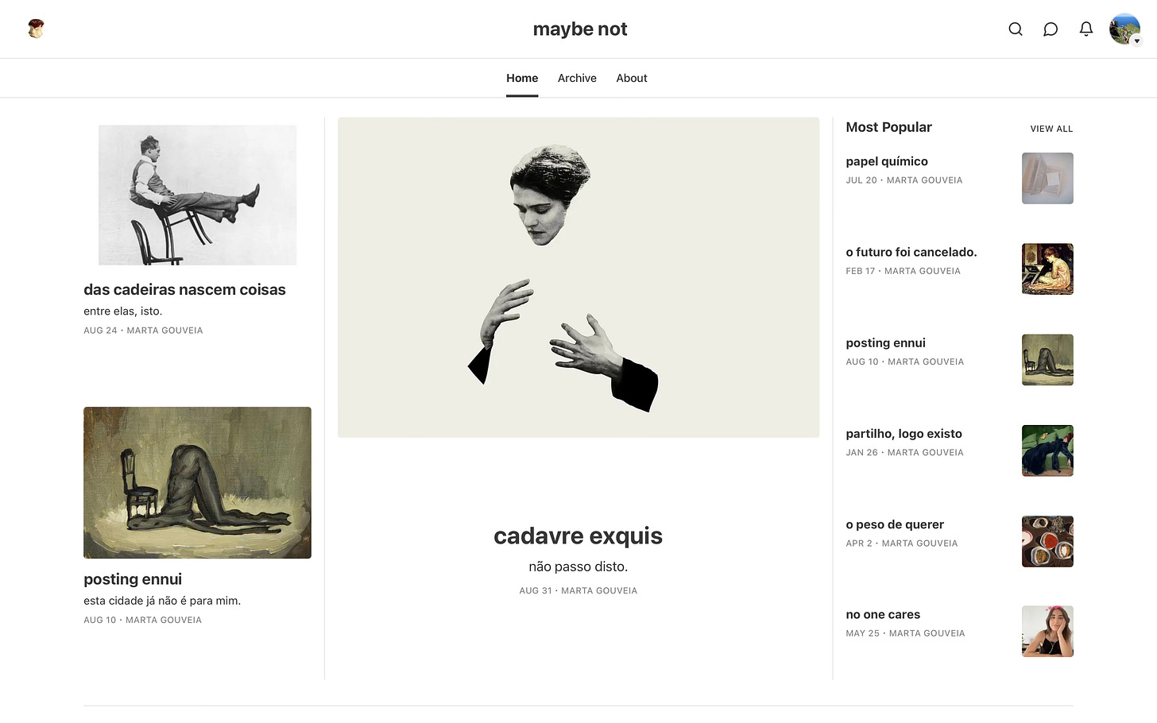Click the "maybe not" publication title
This screenshot has width=1157, height=723.
(x=580, y=29)
